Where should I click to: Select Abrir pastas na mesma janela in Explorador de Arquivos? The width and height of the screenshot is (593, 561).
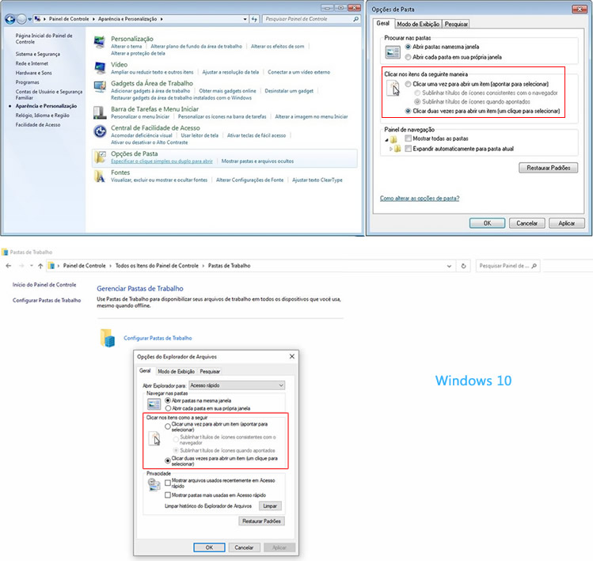pyautogui.click(x=168, y=400)
